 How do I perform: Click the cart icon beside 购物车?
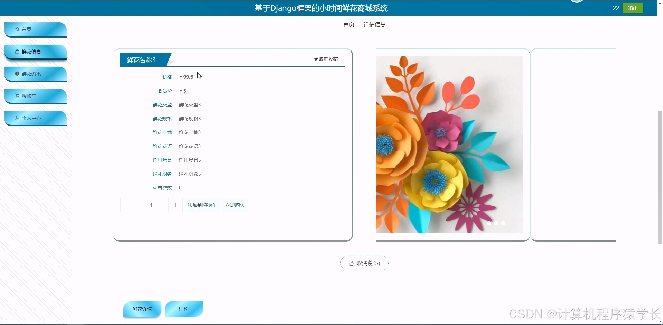(17, 96)
